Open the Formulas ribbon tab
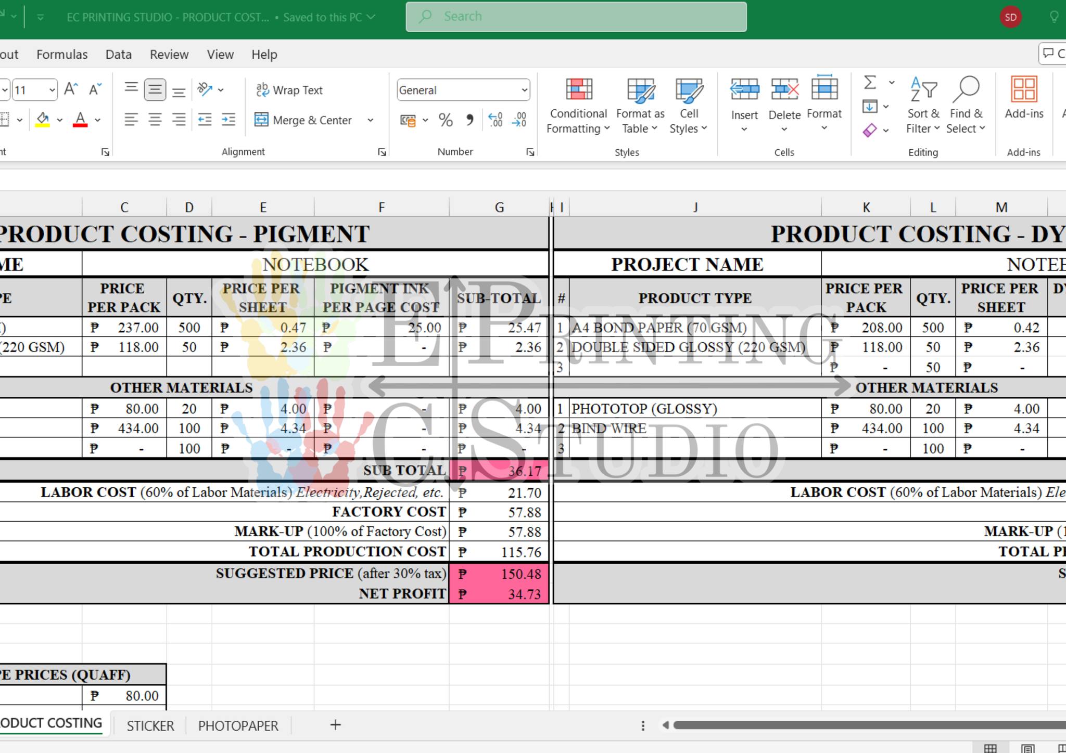 click(62, 55)
